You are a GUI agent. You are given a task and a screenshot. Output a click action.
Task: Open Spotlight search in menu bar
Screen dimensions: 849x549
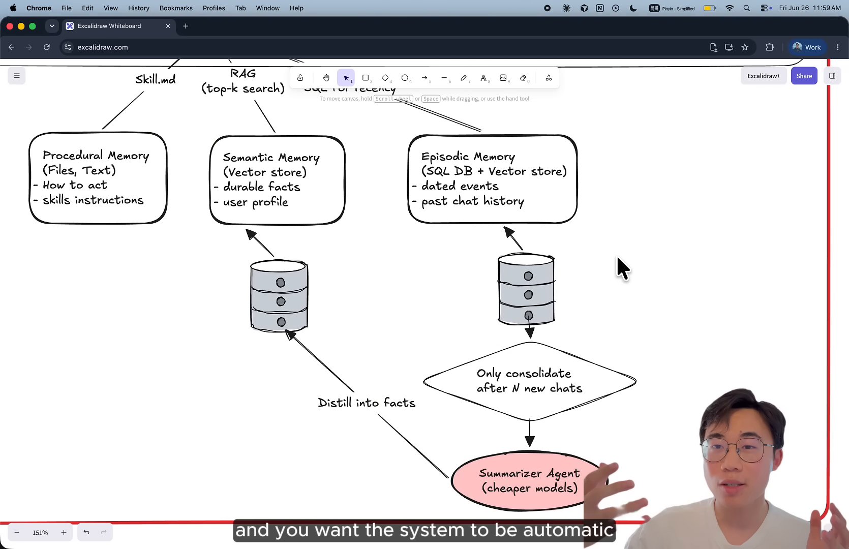coord(746,8)
